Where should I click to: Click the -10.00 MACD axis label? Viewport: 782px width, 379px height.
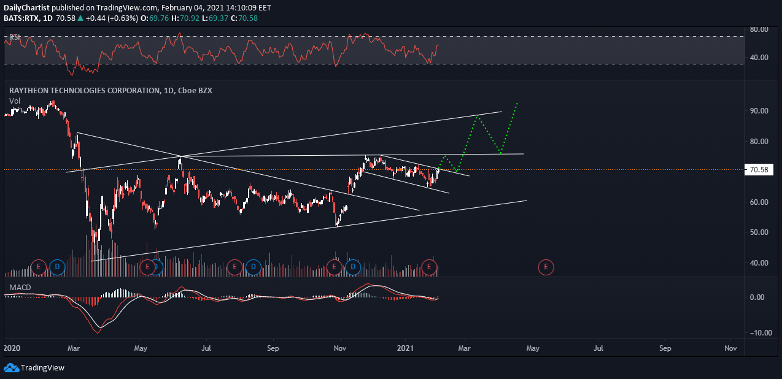[x=760, y=333]
